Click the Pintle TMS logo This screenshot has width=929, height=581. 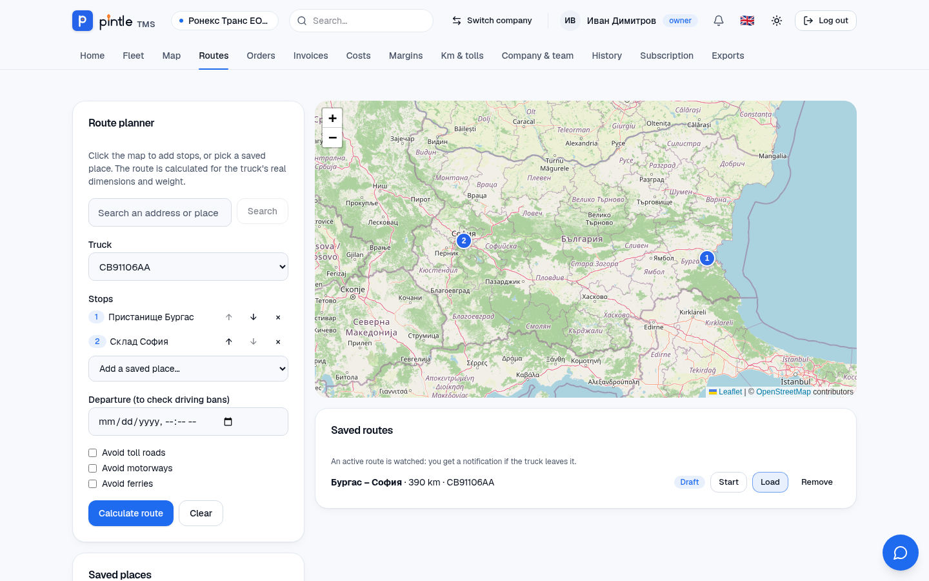pos(114,21)
